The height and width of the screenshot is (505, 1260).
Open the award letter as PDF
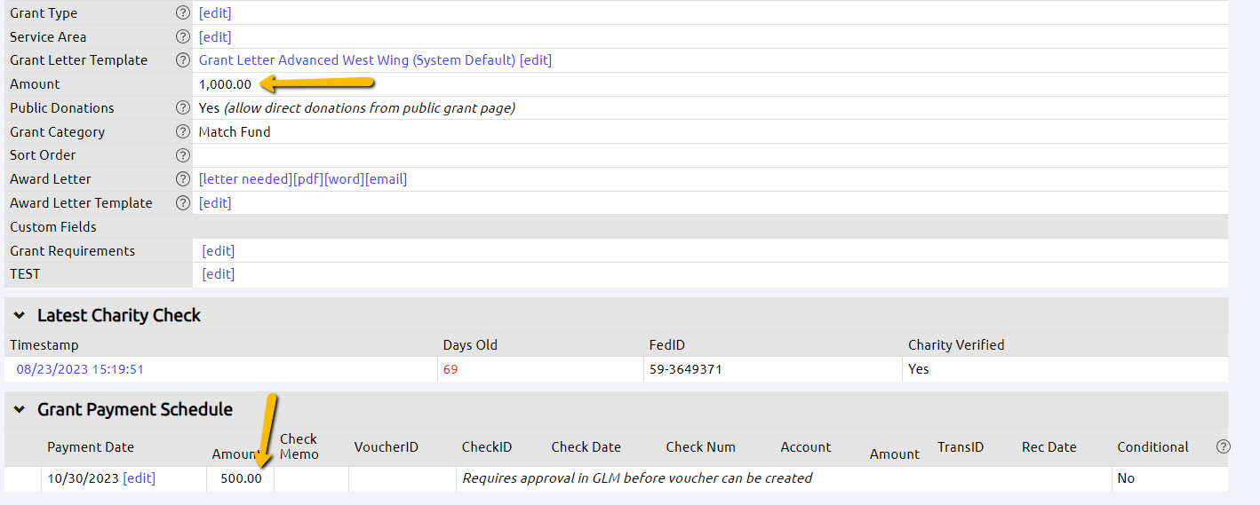[308, 179]
